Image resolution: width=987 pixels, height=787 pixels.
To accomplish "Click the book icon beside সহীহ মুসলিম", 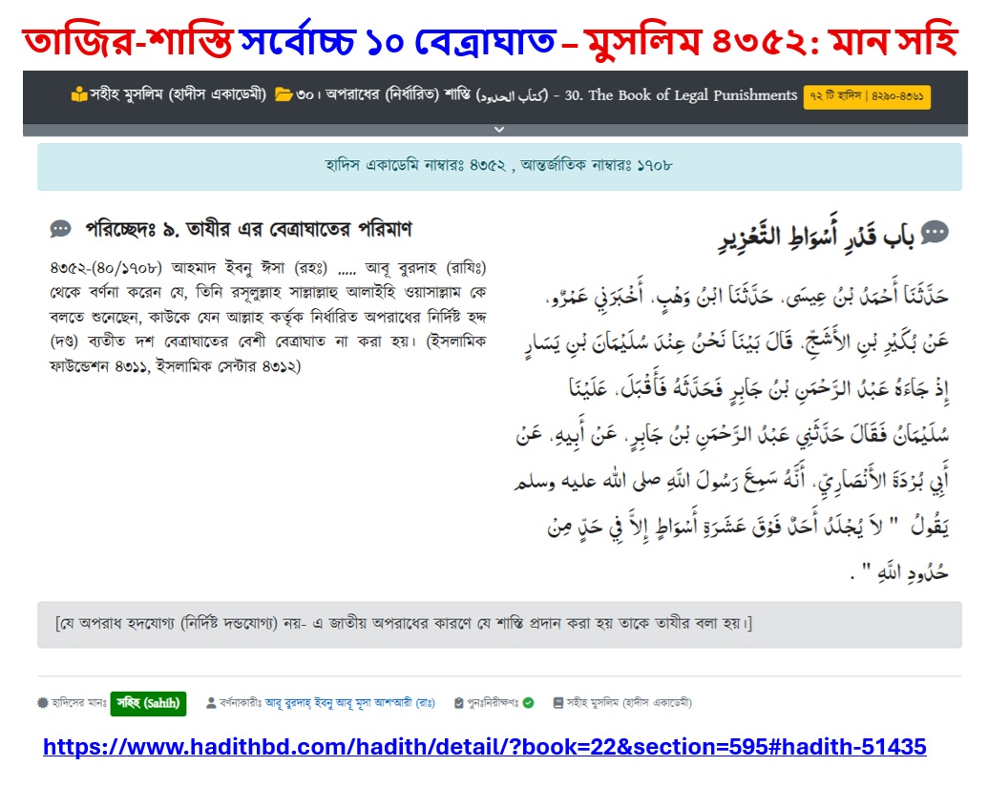I will tap(78, 95).
